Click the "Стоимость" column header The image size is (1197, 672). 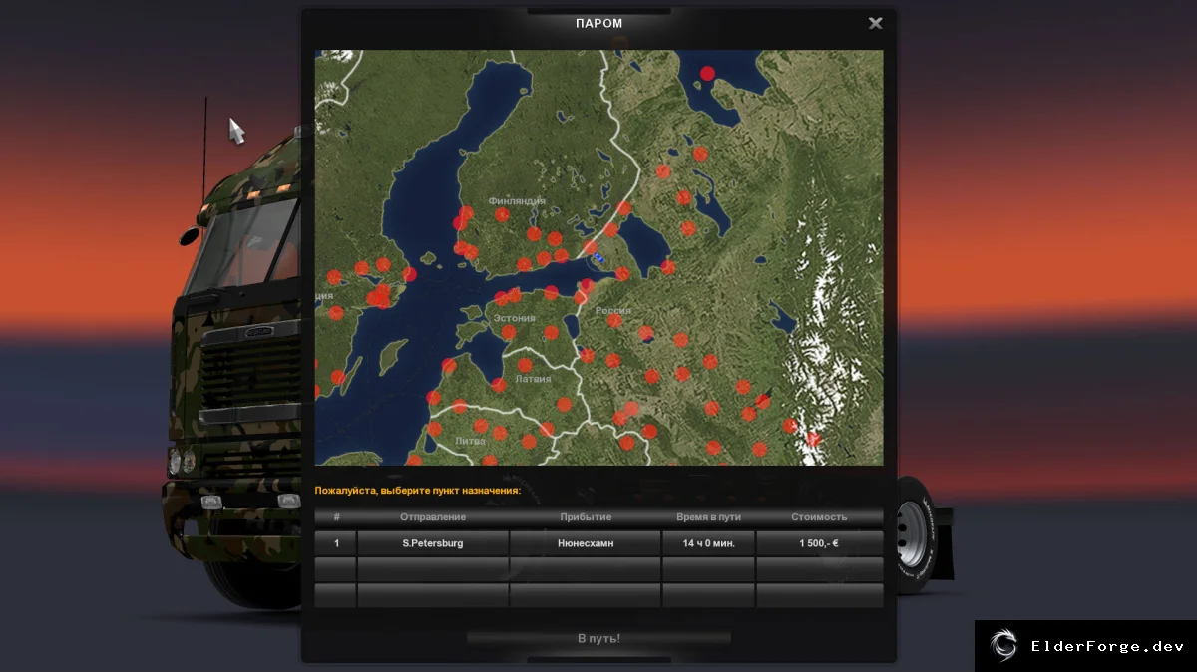pyautogui.click(x=819, y=517)
